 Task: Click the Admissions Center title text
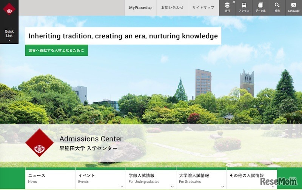coord(91,139)
